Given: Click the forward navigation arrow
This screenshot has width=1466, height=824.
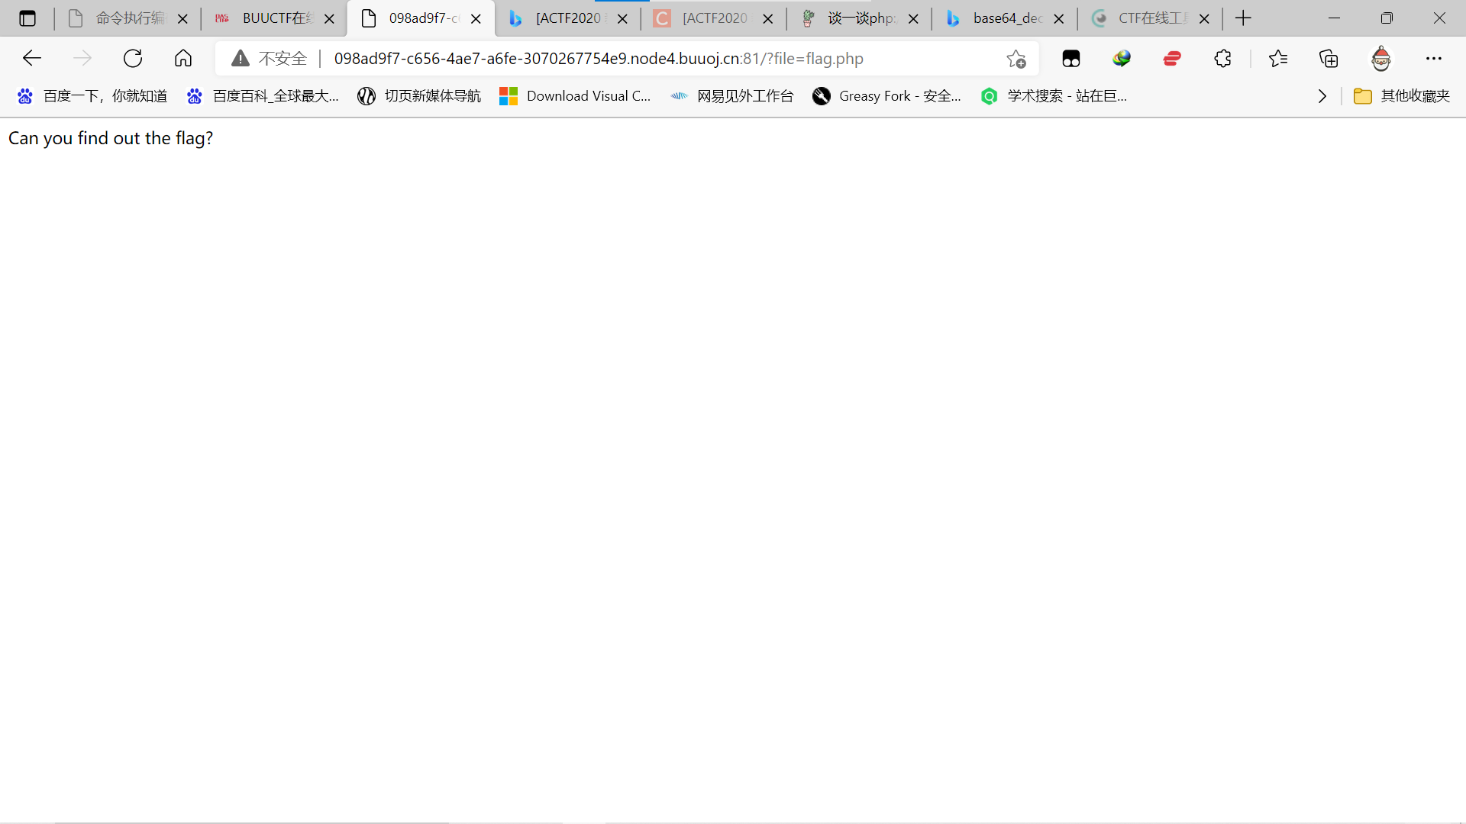Looking at the screenshot, I should (x=82, y=58).
